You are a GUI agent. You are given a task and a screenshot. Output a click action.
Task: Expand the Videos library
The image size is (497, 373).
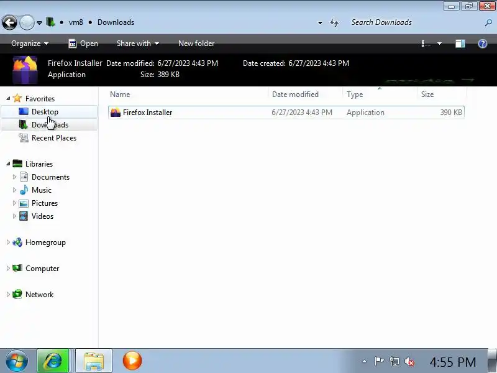(x=14, y=216)
